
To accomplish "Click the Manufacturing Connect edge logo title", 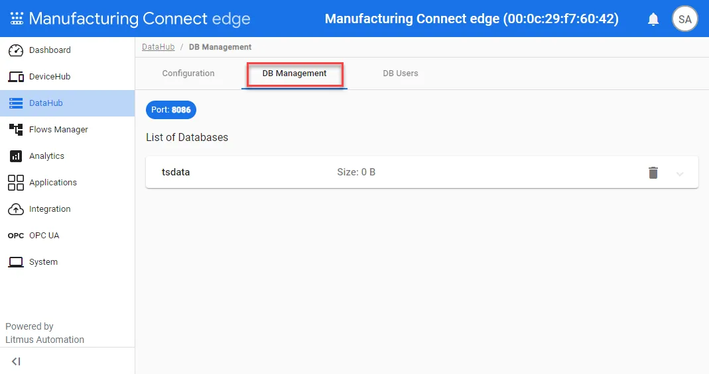I will (140, 19).
